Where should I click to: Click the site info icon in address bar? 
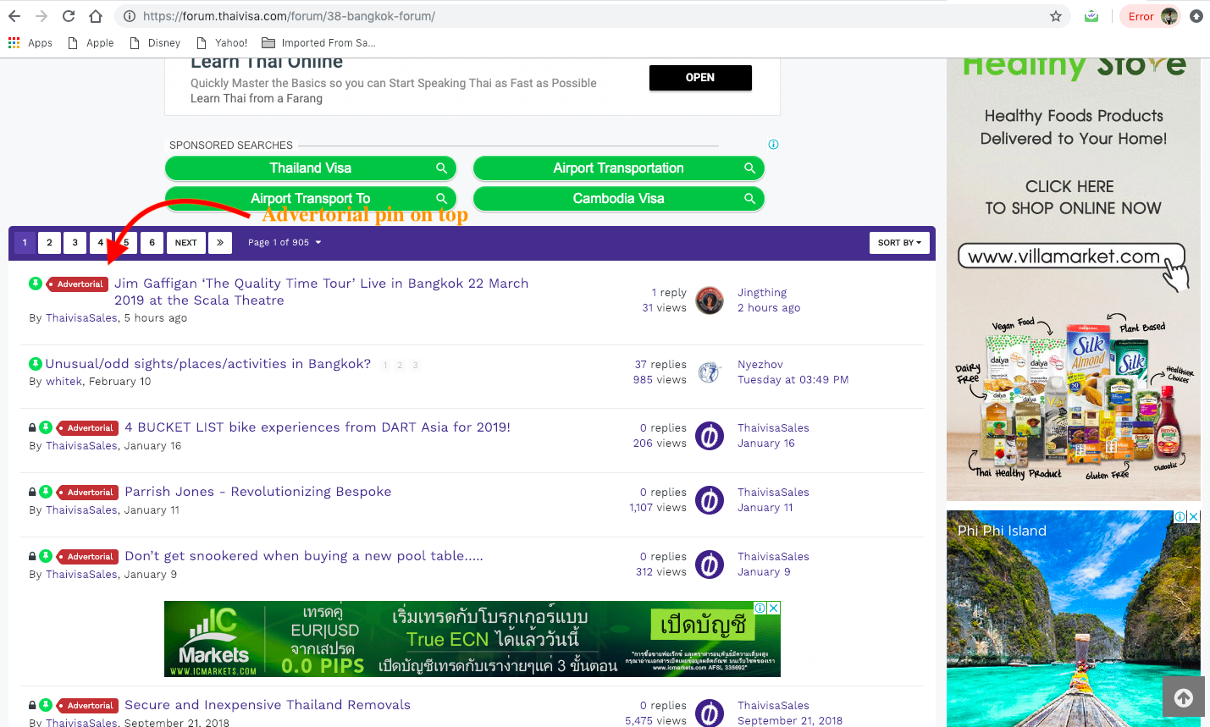click(x=129, y=16)
